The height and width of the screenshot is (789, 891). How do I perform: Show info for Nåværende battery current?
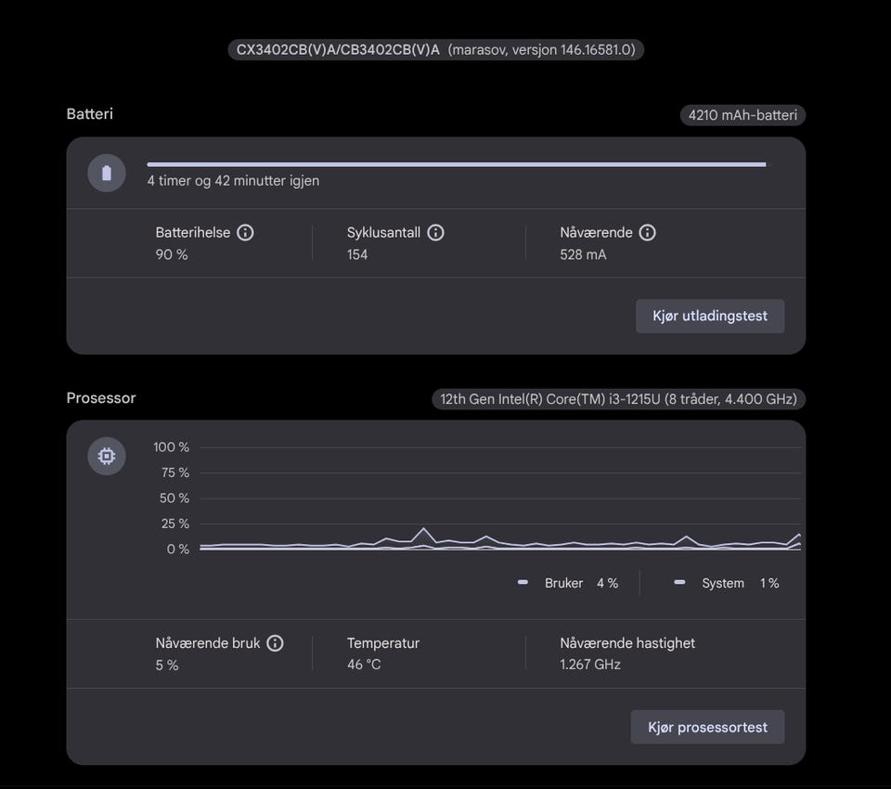coord(648,233)
